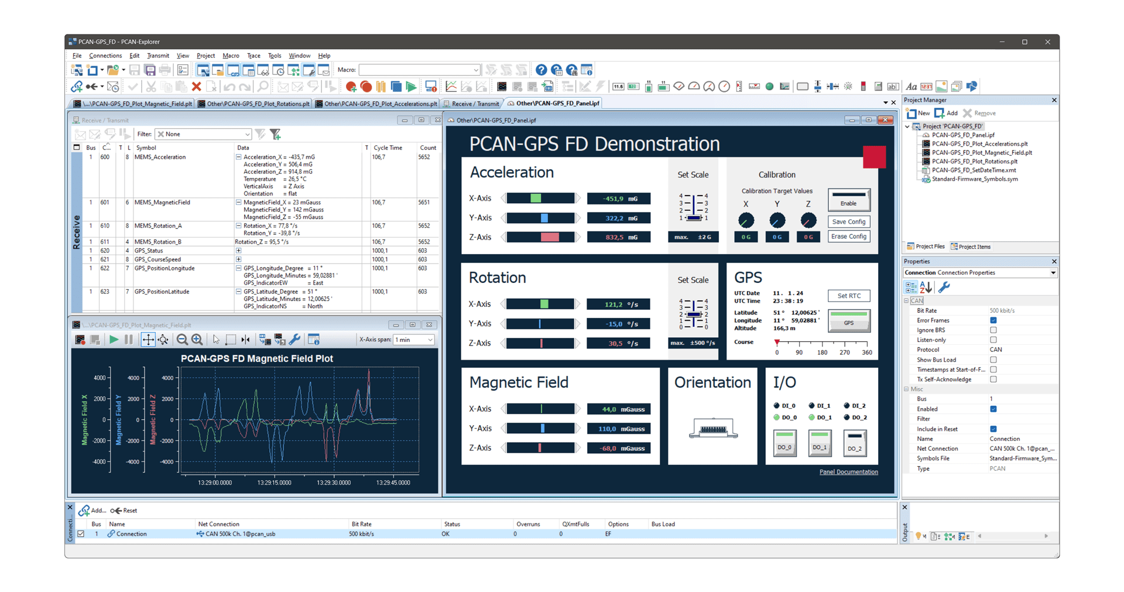Click the green play icon in plot toolbar
The image size is (1124, 592).
point(114,340)
